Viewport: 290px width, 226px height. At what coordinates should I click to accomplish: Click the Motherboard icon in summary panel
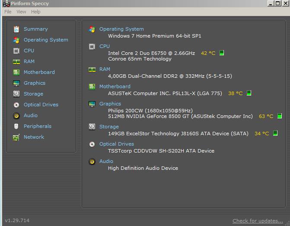[x=92, y=86]
